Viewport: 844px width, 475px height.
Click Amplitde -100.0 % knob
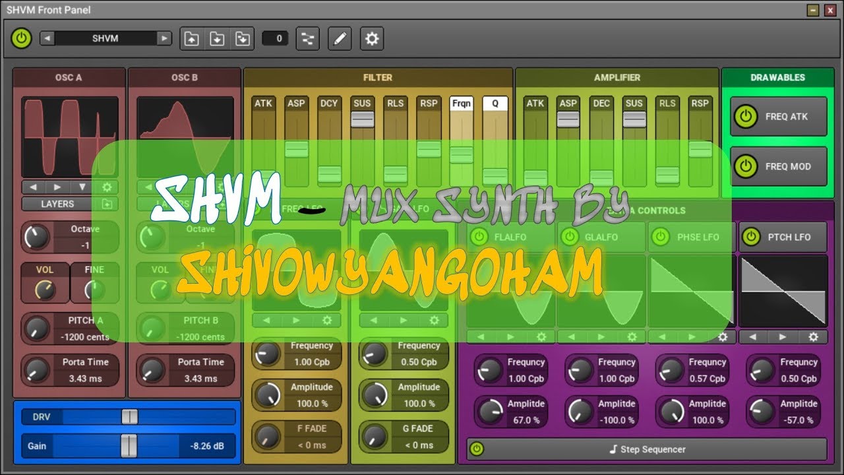click(581, 412)
